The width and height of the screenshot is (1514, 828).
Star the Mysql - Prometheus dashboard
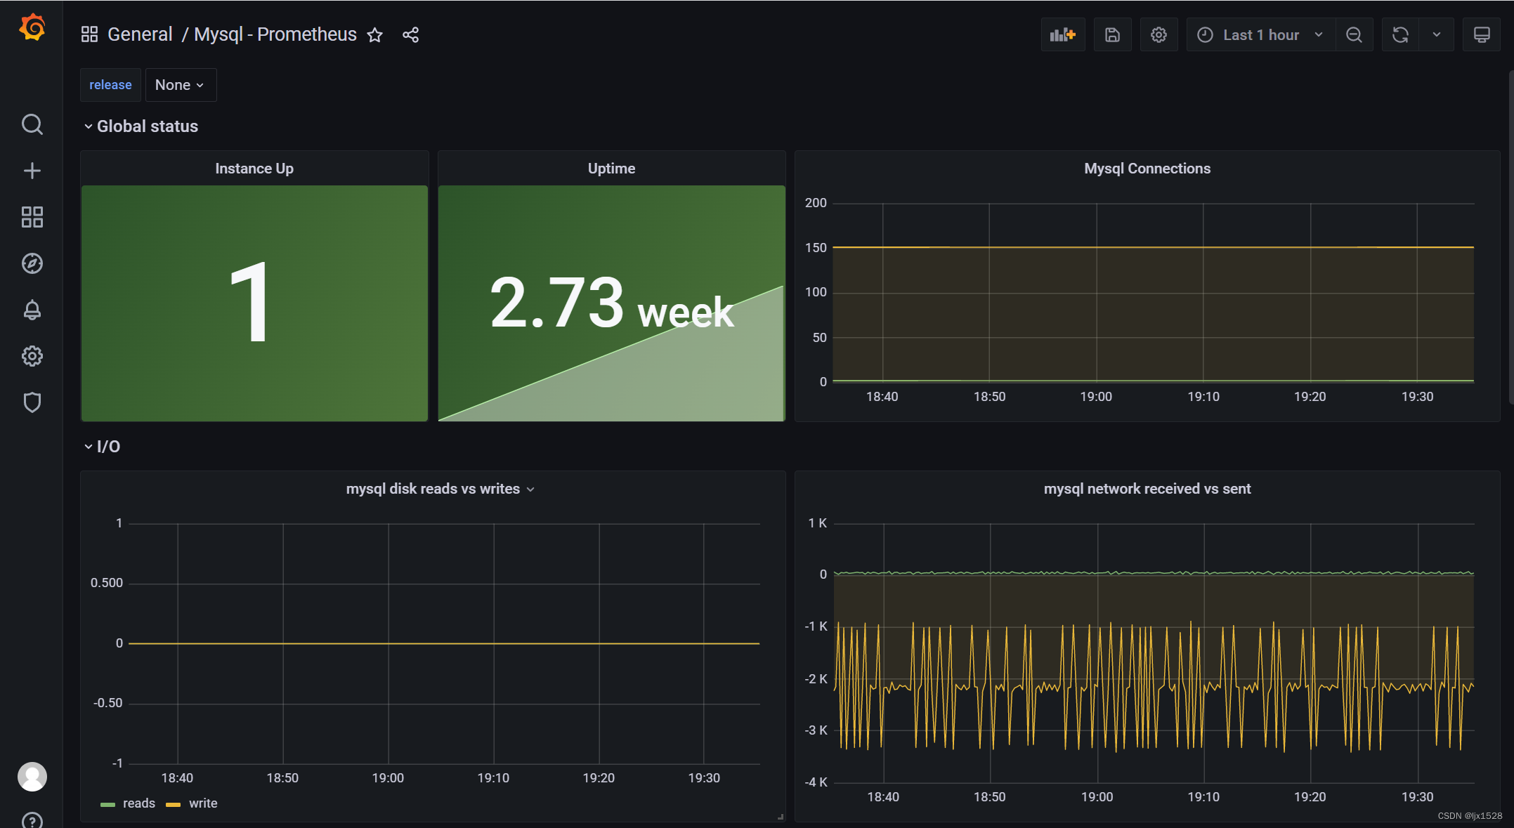[375, 34]
